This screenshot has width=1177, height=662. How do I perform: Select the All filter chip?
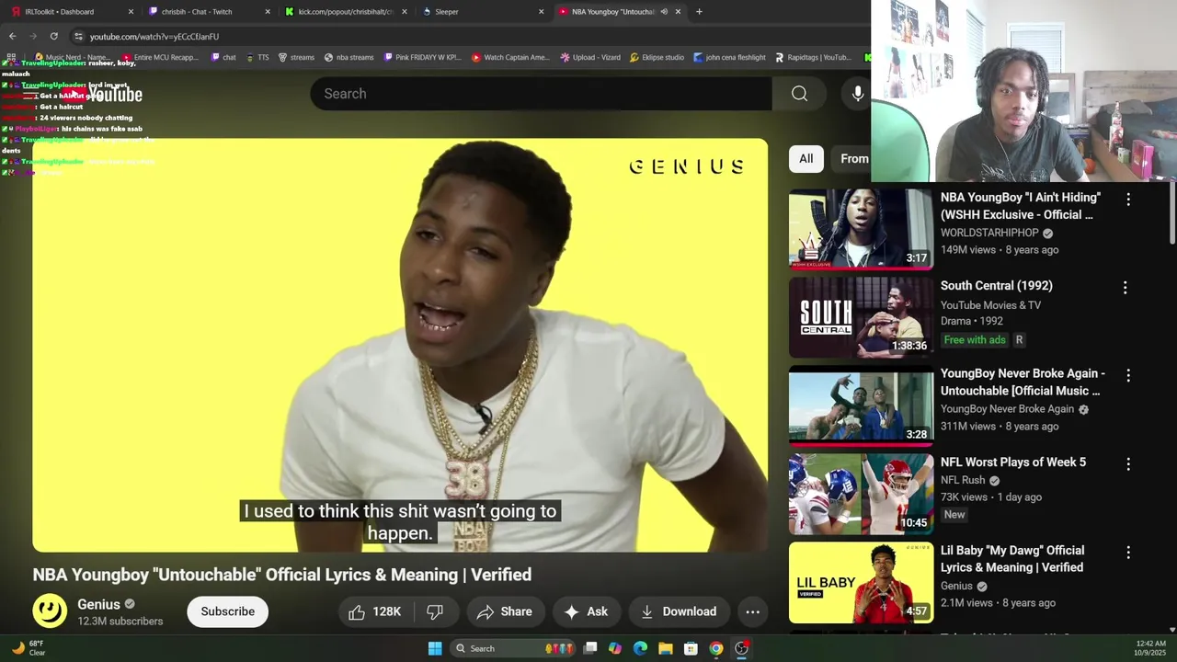[x=806, y=158]
